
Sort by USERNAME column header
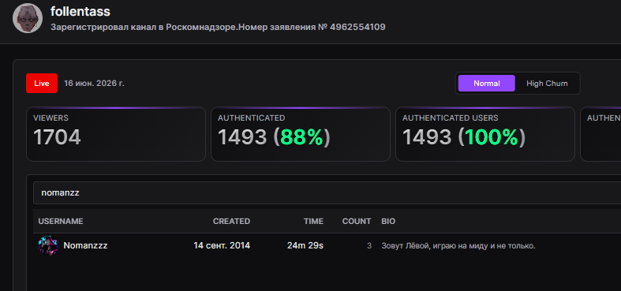point(61,222)
